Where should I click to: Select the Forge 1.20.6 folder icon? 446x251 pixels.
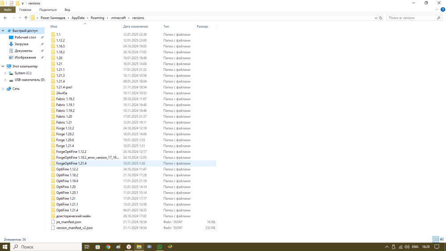pyautogui.click(x=53, y=140)
